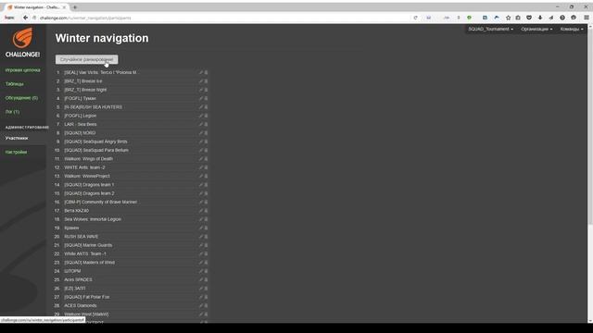Edit RUSH SEA WAVE with pencil icon

tap(201, 237)
